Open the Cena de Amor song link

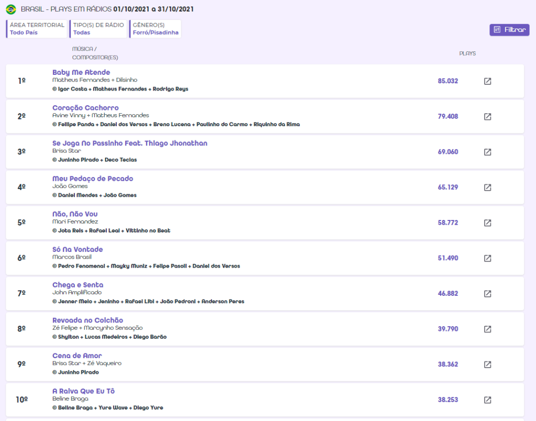pos(77,356)
